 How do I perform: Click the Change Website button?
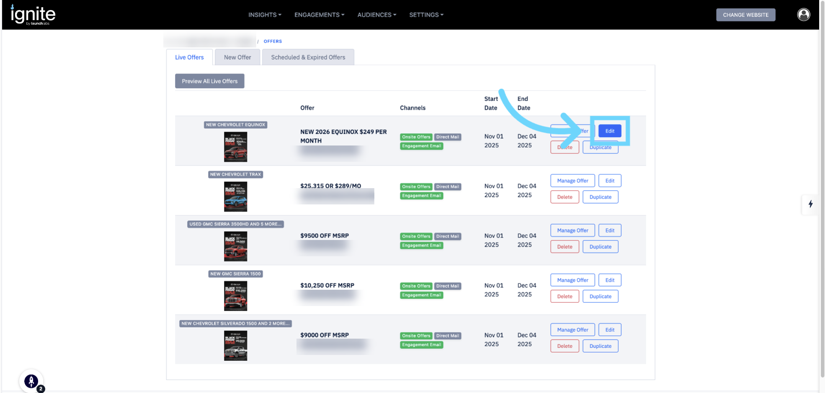[745, 15]
